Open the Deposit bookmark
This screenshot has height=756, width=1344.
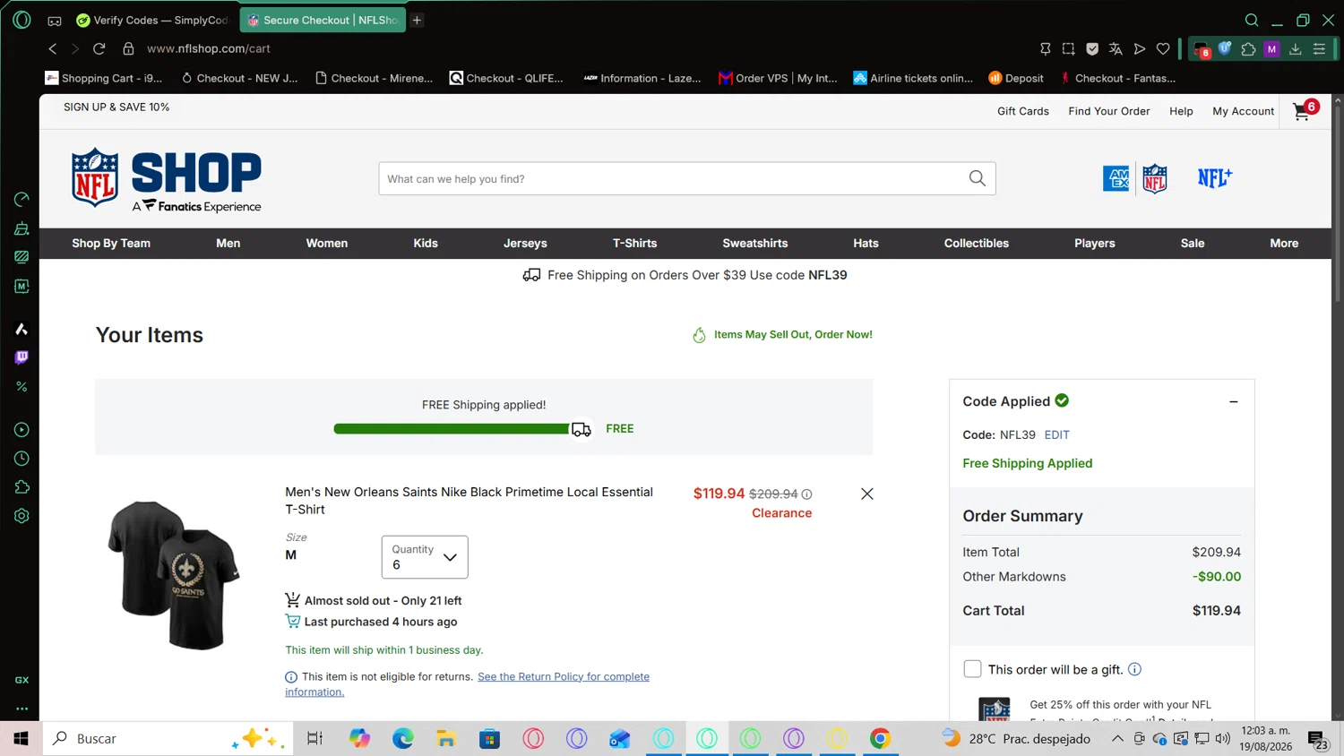point(1016,79)
